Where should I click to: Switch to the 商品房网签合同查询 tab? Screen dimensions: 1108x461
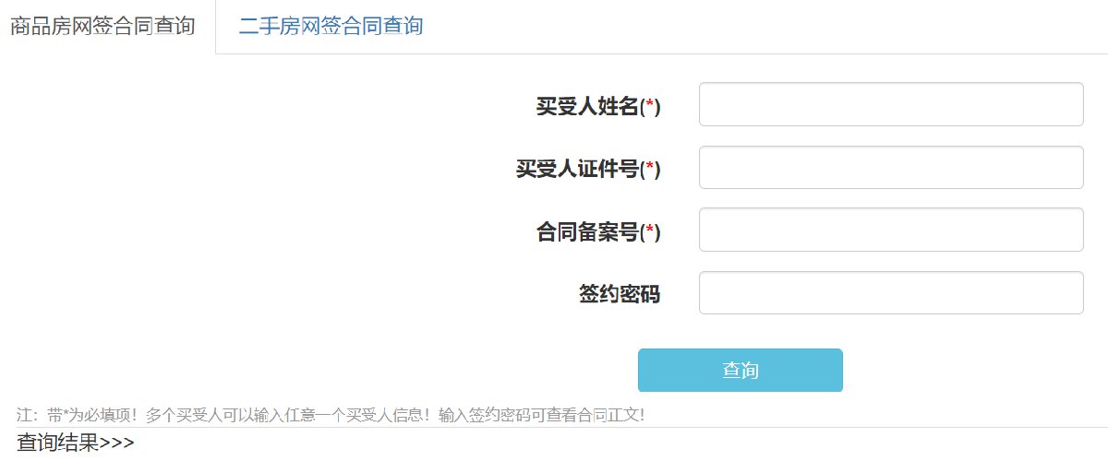[x=102, y=26]
